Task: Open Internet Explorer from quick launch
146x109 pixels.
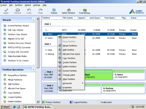Action: coord(14,107)
